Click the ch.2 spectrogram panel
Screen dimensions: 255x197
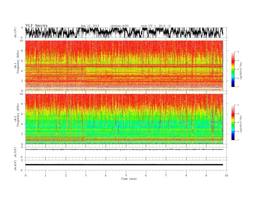tap(124, 119)
